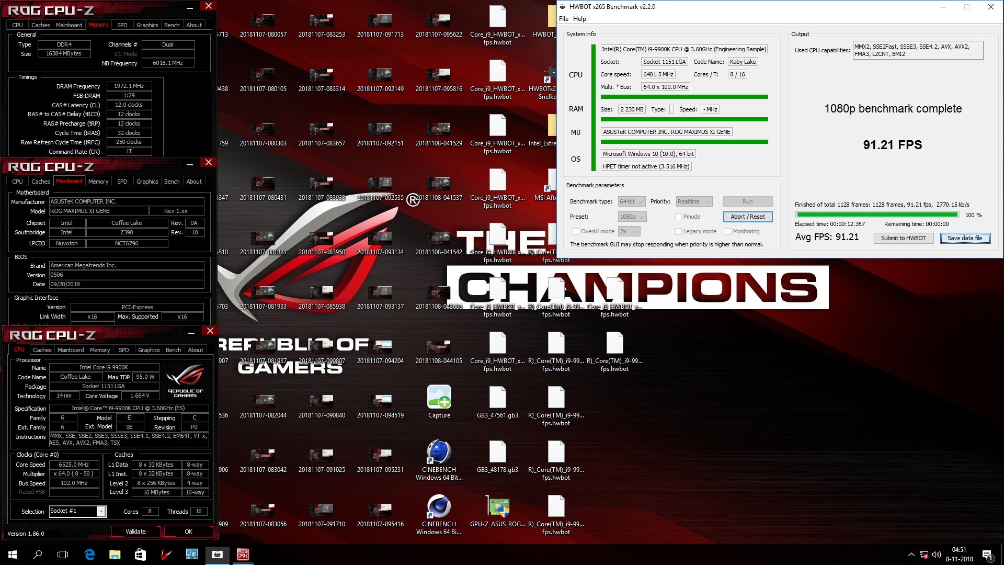Screen dimensions: 1004x565
Task: Open the Priority Realtime dropdown
Action: point(694,201)
